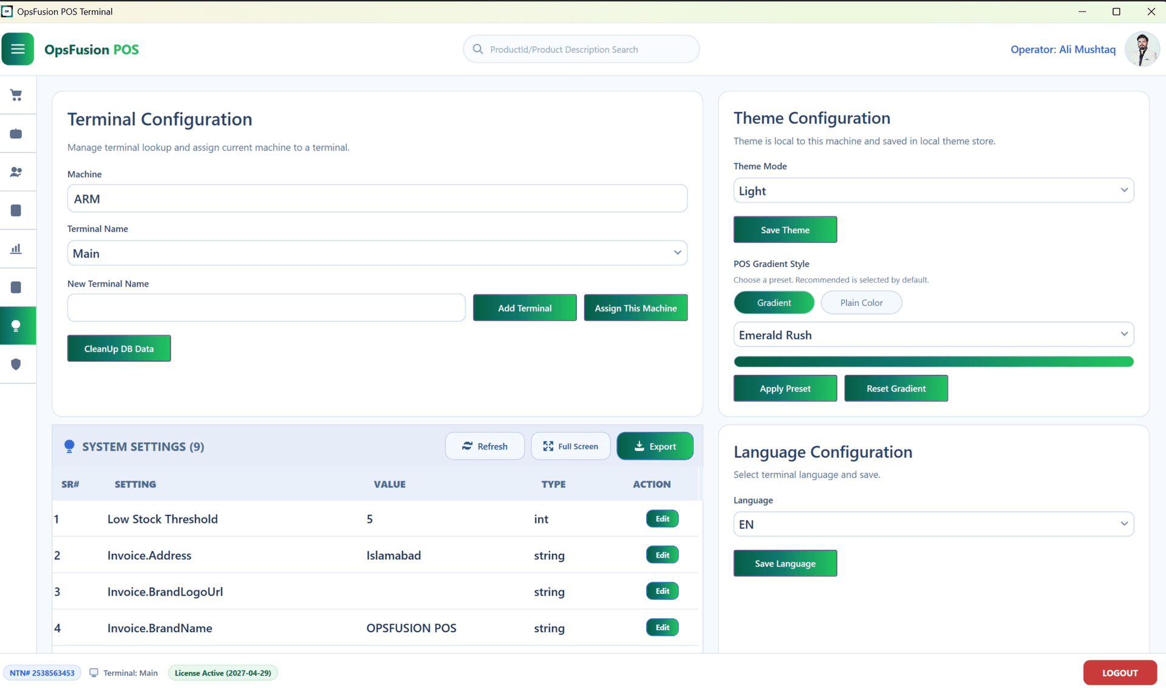Screen dimensions: 1166x688
Task: Select the Invoice.Address setting name
Action: pos(149,556)
